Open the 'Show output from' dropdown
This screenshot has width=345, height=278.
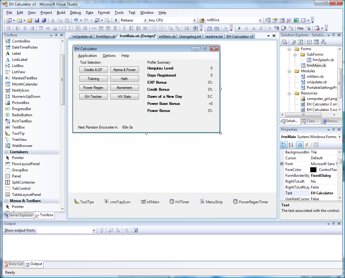click(x=94, y=230)
